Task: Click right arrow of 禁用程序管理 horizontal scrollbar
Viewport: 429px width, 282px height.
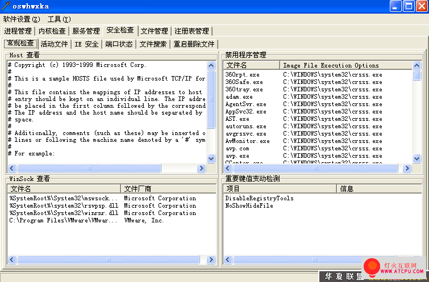Action: 407,169
